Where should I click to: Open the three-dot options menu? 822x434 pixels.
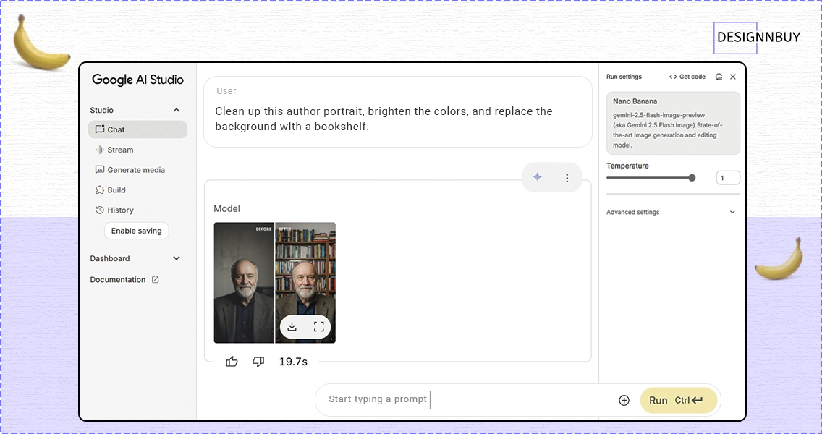coord(567,178)
